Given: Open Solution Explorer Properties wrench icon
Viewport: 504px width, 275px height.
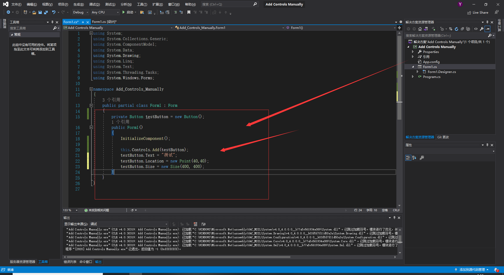Looking at the screenshot, I should click(x=482, y=29).
